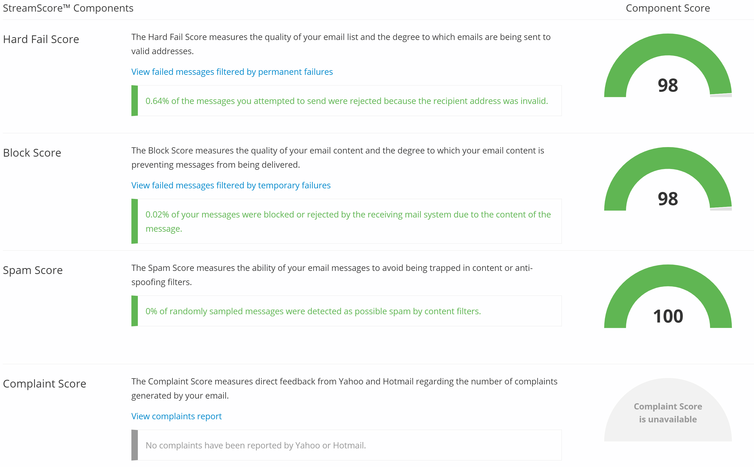
Task: Click the Hard Fail Score gauge showing 98
Action: click(668, 66)
